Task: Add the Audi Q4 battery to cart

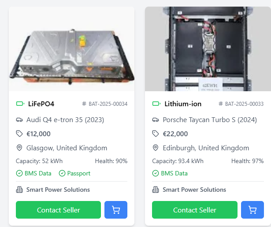Action: (116, 210)
